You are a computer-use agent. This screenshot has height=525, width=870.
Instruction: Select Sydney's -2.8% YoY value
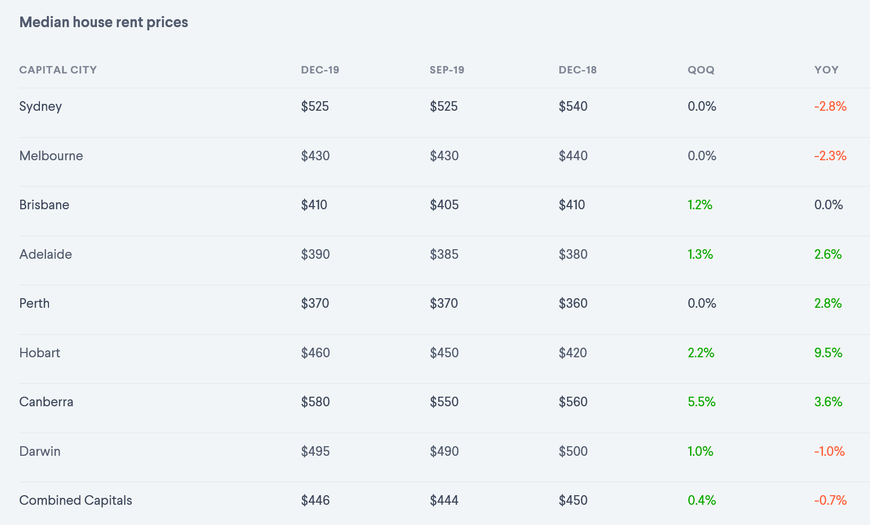coord(830,106)
